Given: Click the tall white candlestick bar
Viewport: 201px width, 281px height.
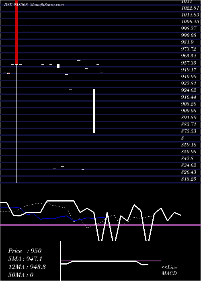Looking at the screenshot, I should pos(94,111).
